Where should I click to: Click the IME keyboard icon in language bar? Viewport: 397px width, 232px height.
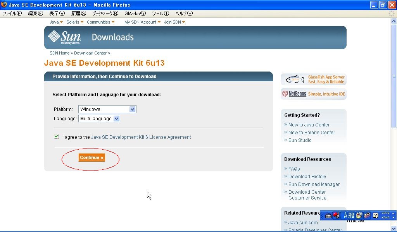pos(328,216)
